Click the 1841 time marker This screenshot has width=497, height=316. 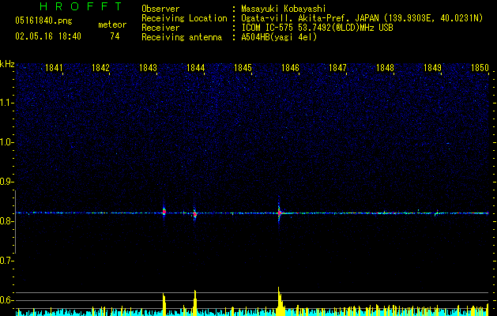[54, 68]
